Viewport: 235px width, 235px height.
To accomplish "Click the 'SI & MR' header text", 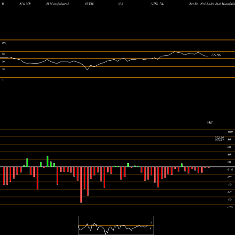I will pos(25,4).
